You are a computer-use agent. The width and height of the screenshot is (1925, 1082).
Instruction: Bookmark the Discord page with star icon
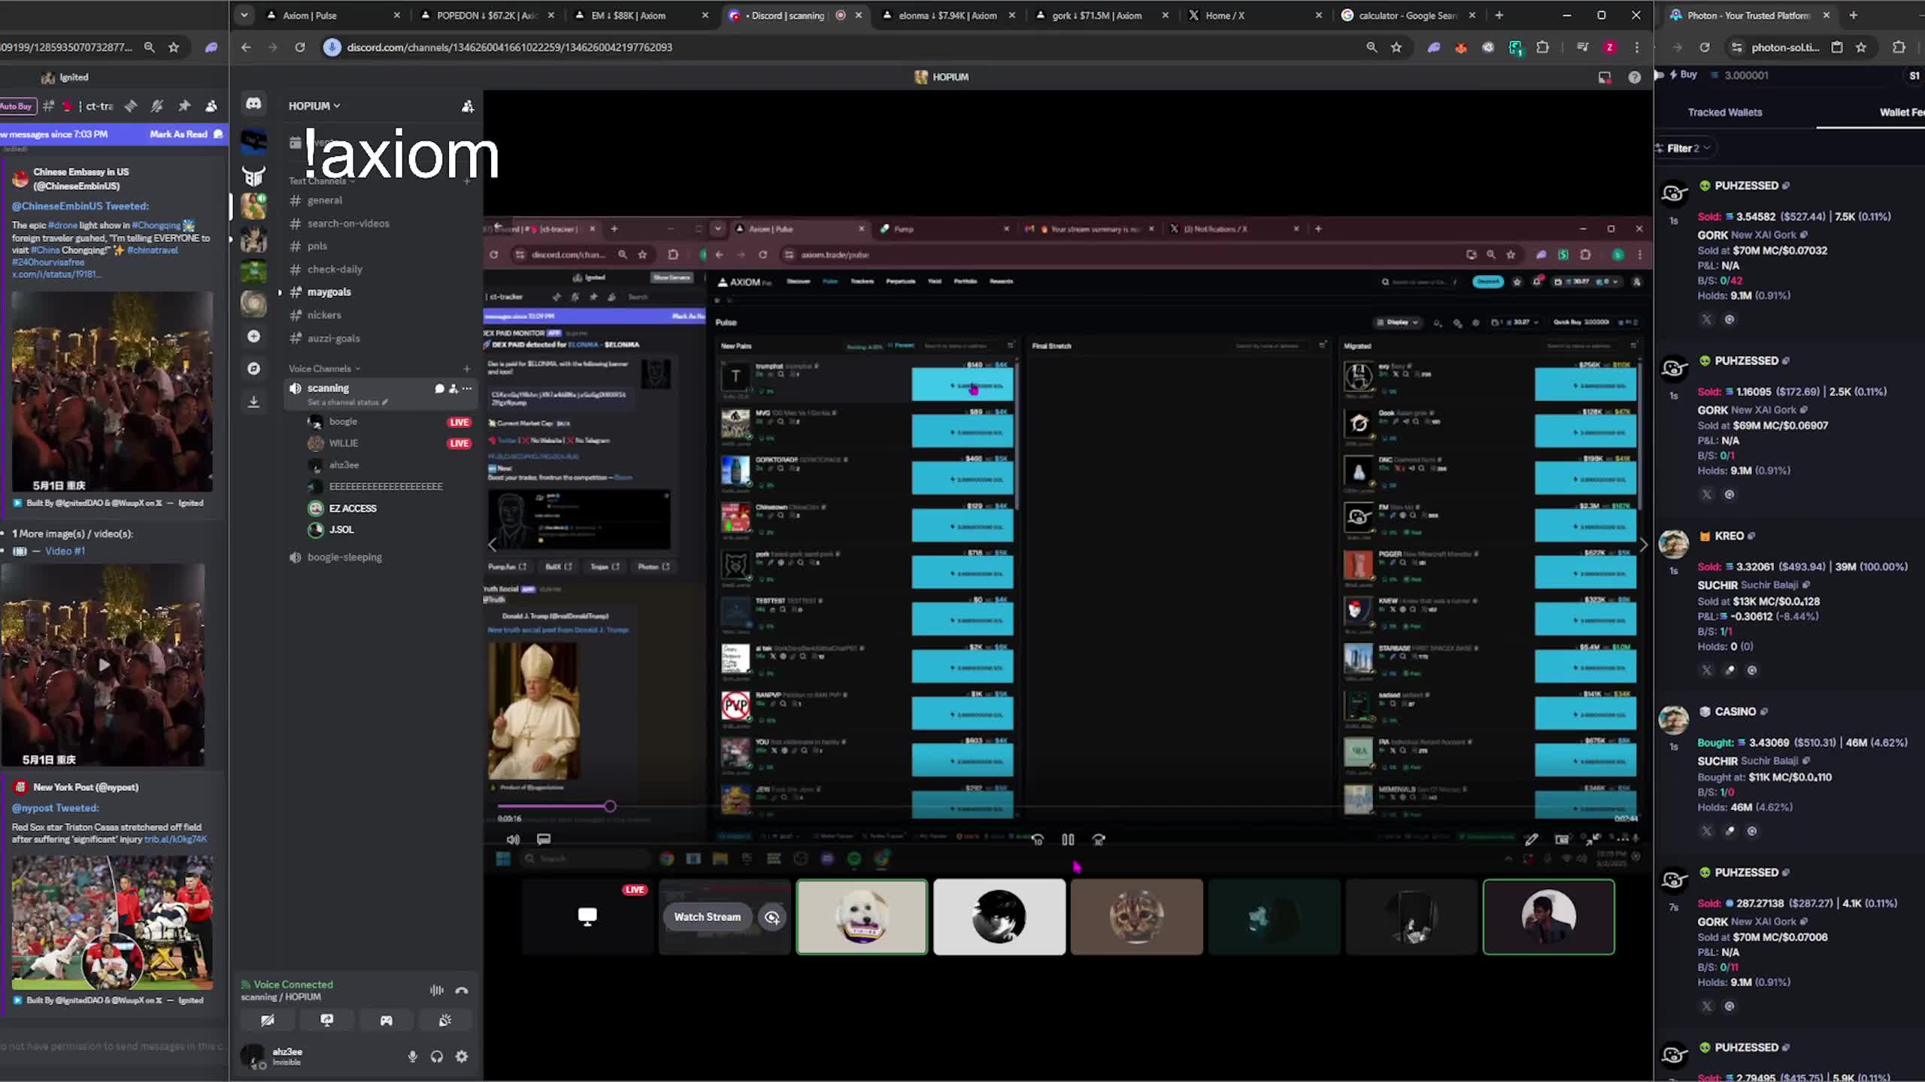coord(1396,47)
